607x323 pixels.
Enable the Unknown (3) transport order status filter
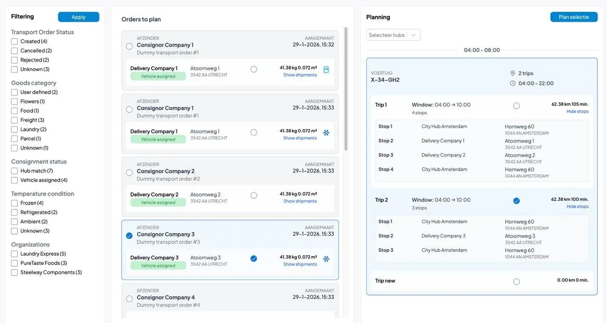coord(14,69)
